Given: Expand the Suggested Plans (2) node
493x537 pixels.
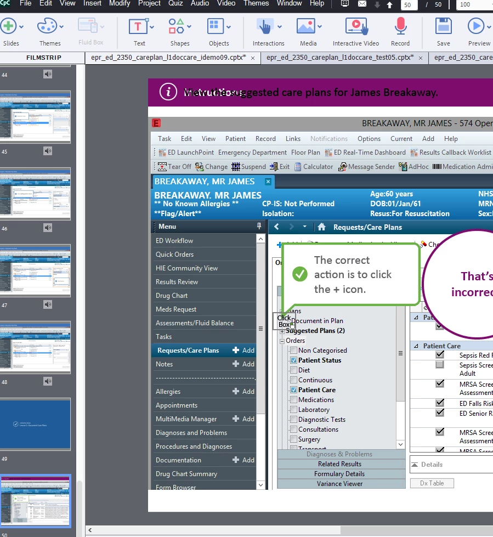Looking at the screenshot, I should 282,331.
